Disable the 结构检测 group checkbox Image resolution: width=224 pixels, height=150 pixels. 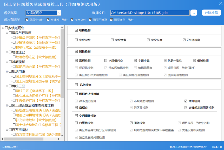[76, 30]
